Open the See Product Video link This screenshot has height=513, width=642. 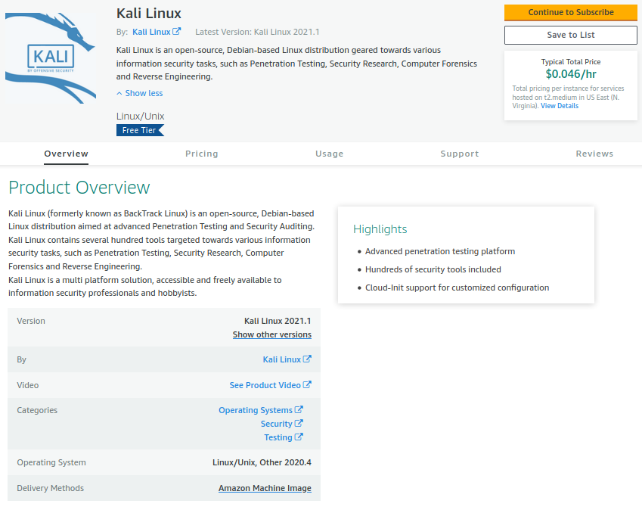[x=265, y=385]
